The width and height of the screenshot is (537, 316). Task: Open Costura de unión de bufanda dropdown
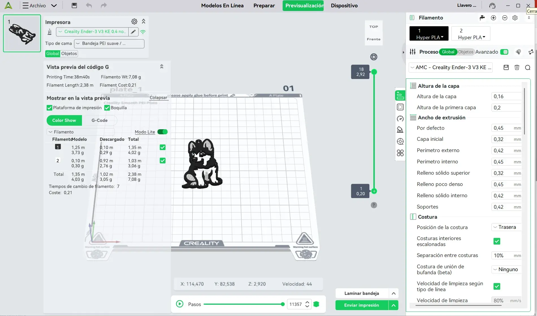tap(507, 269)
